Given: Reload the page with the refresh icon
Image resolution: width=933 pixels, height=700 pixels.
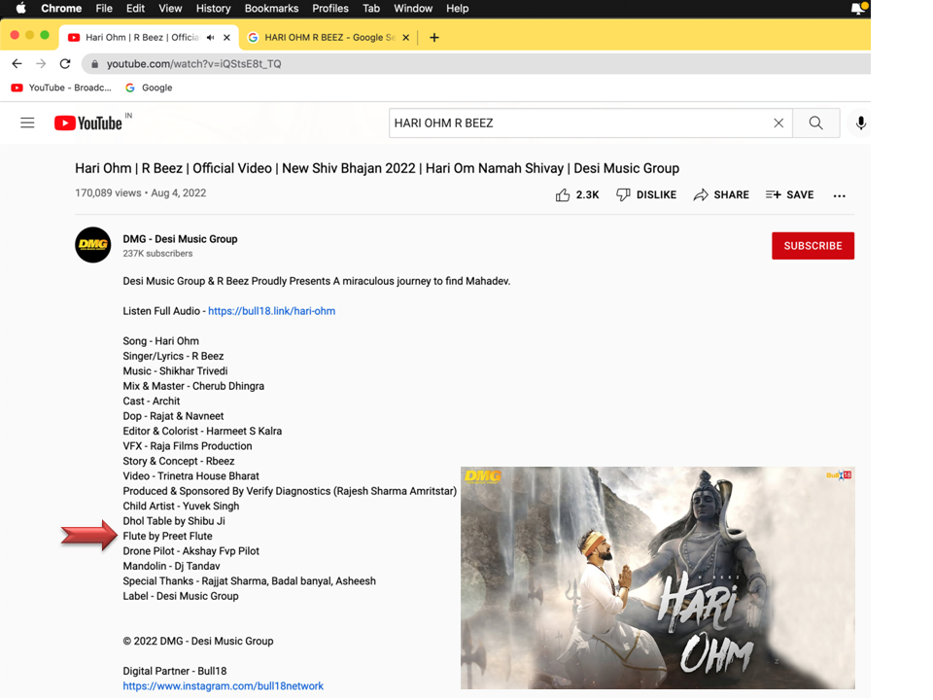Looking at the screenshot, I should [x=65, y=64].
